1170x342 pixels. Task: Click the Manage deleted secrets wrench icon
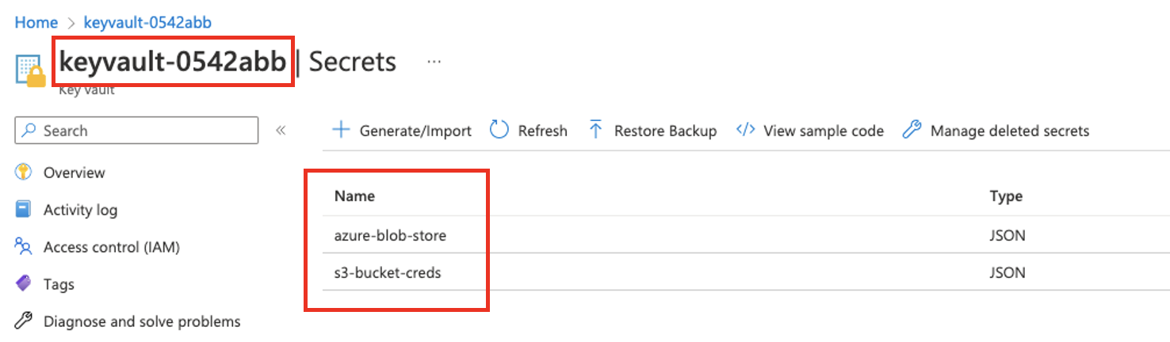pos(912,131)
